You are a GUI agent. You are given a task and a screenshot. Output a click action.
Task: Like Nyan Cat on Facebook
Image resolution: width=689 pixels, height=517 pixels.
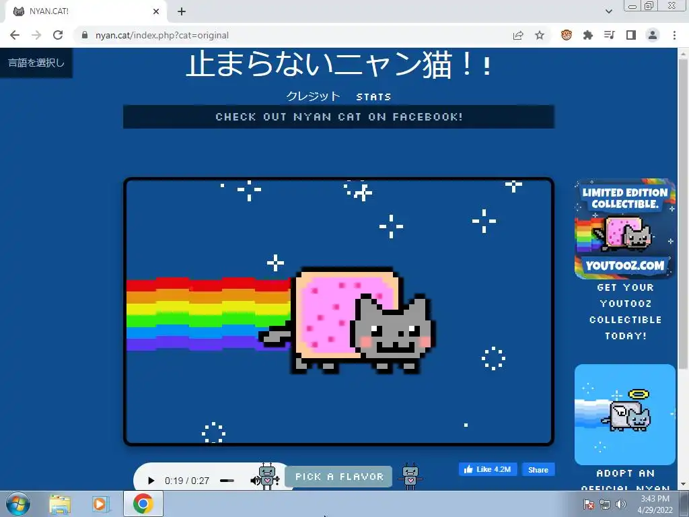pyautogui.click(x=488, y=469)
